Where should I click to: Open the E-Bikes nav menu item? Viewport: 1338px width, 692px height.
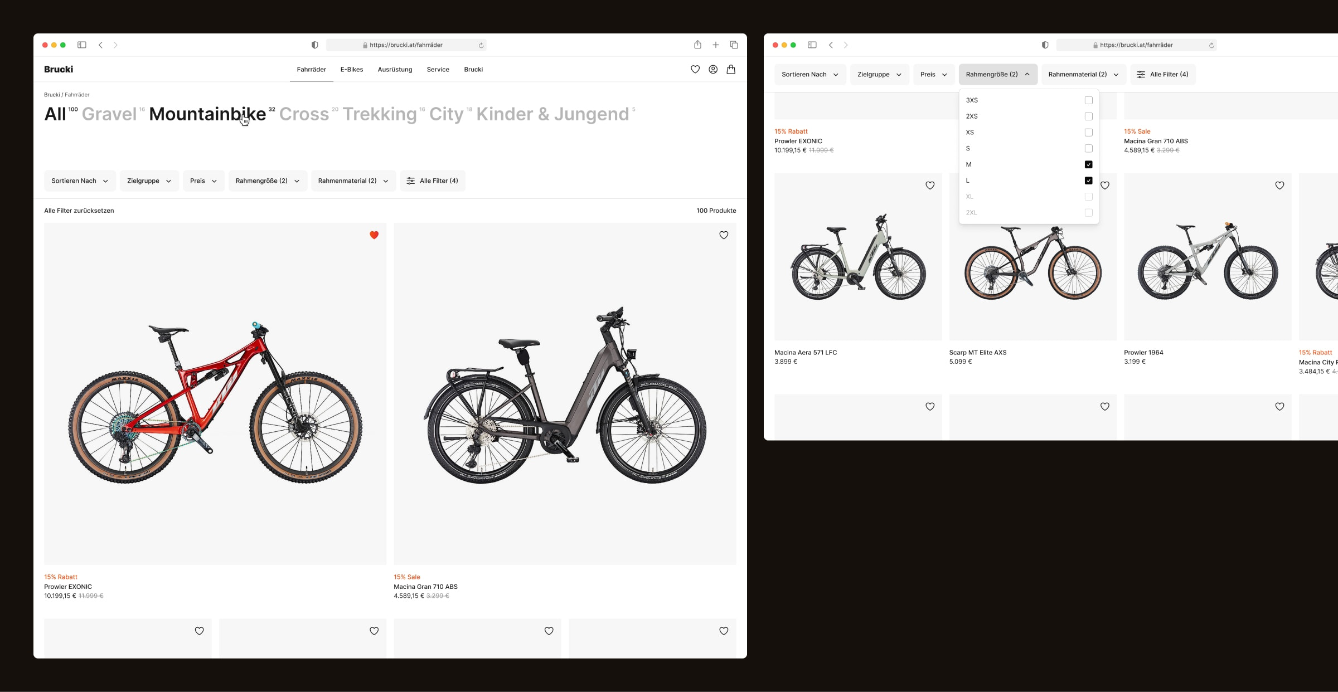352,70
